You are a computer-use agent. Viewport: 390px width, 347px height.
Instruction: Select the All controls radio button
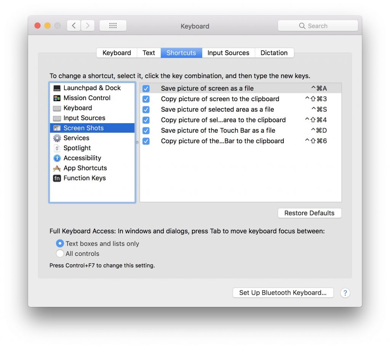[x=60, y=254]
